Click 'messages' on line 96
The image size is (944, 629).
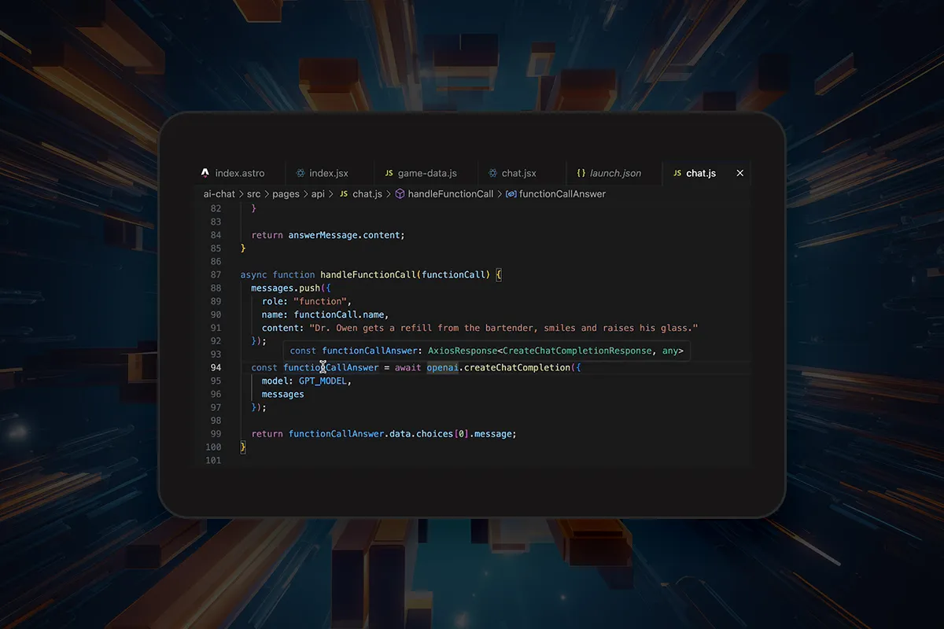point(282,394)
